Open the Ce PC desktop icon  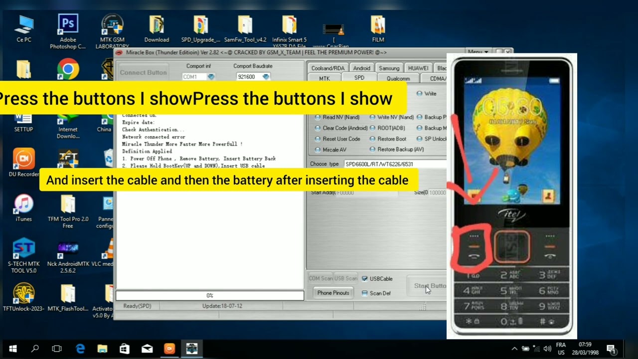point(23,29)
